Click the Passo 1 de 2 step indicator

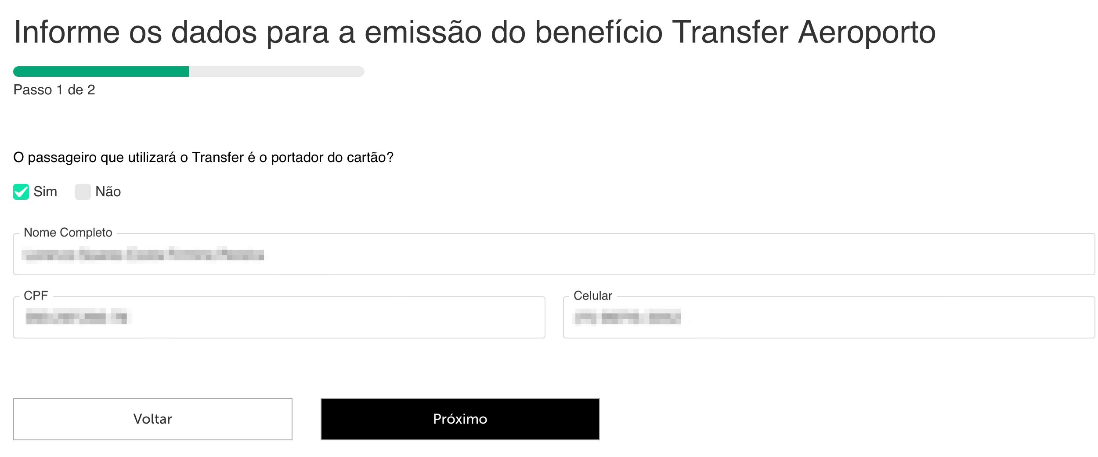point(54,90)
